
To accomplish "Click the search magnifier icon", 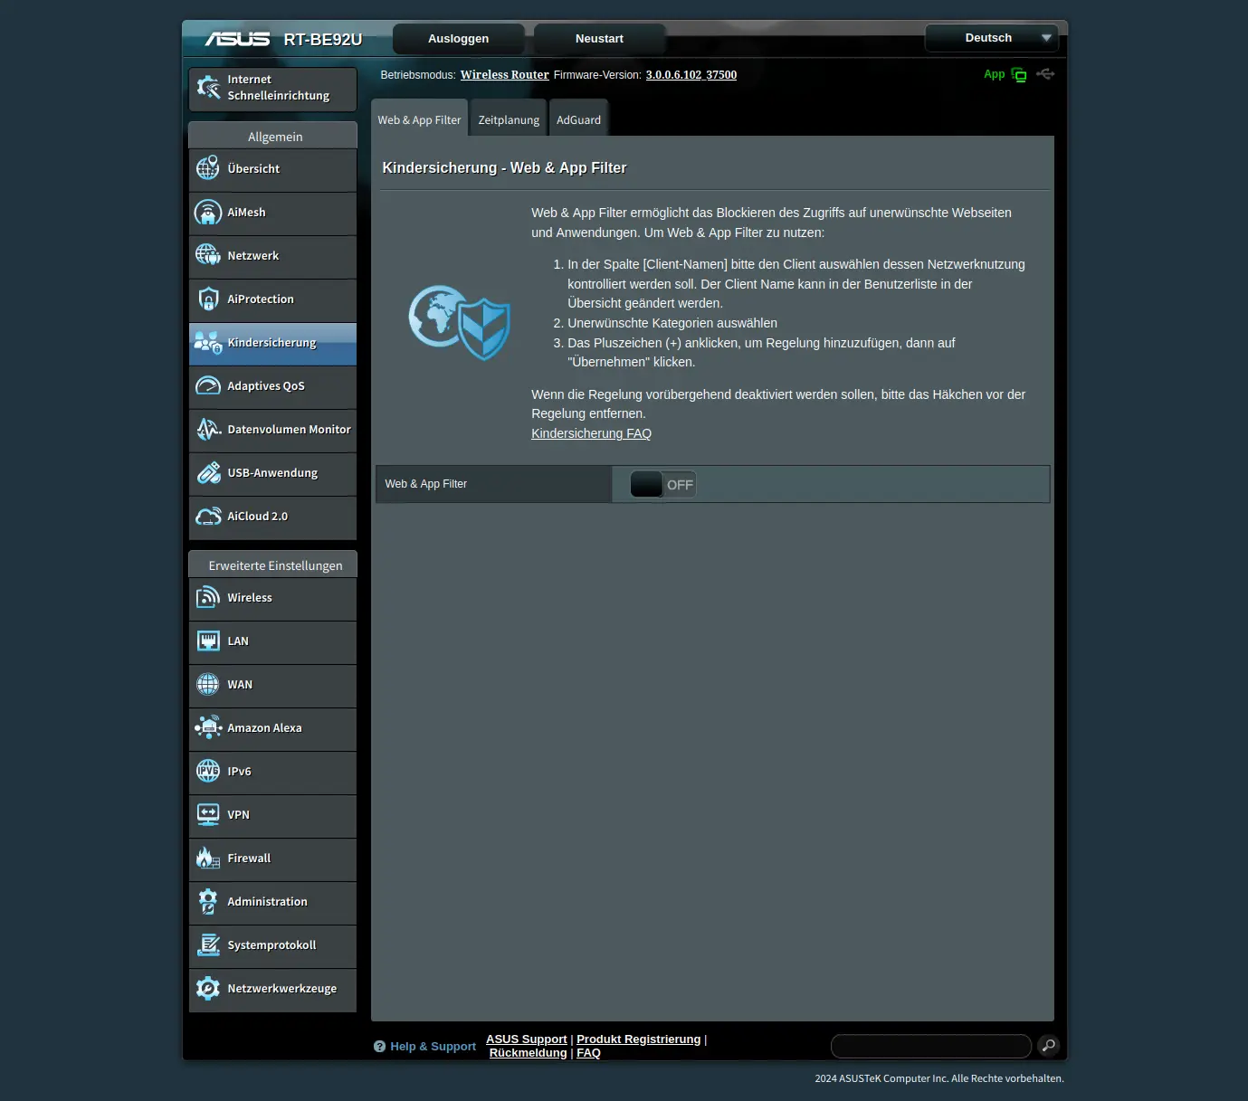I will [x=1048, y=1046].
